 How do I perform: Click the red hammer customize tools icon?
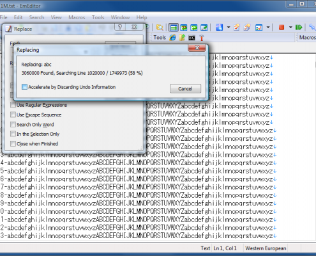click(201, 38)
